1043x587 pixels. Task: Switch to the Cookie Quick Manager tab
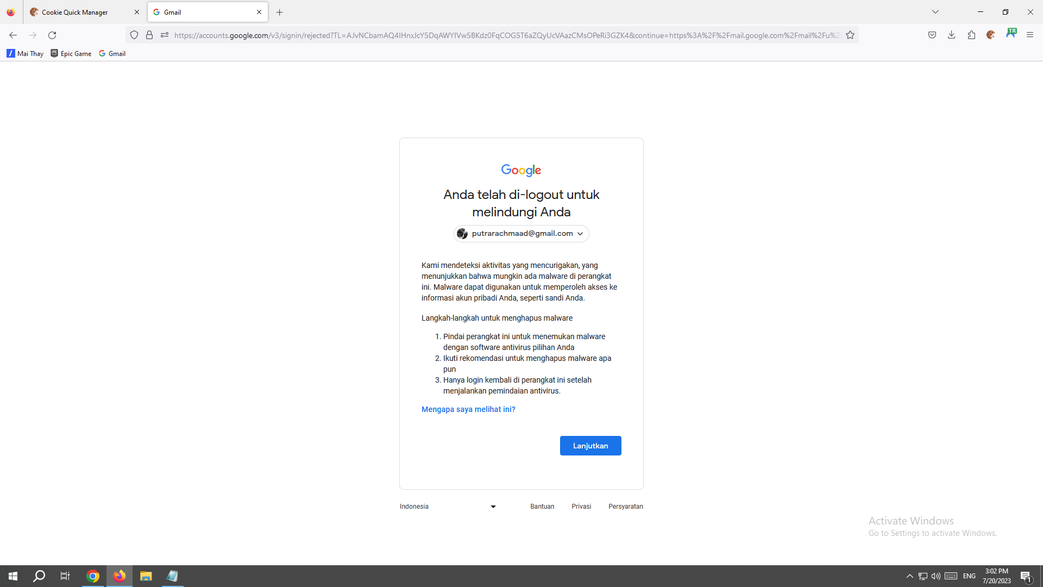[x=85, y=12]
